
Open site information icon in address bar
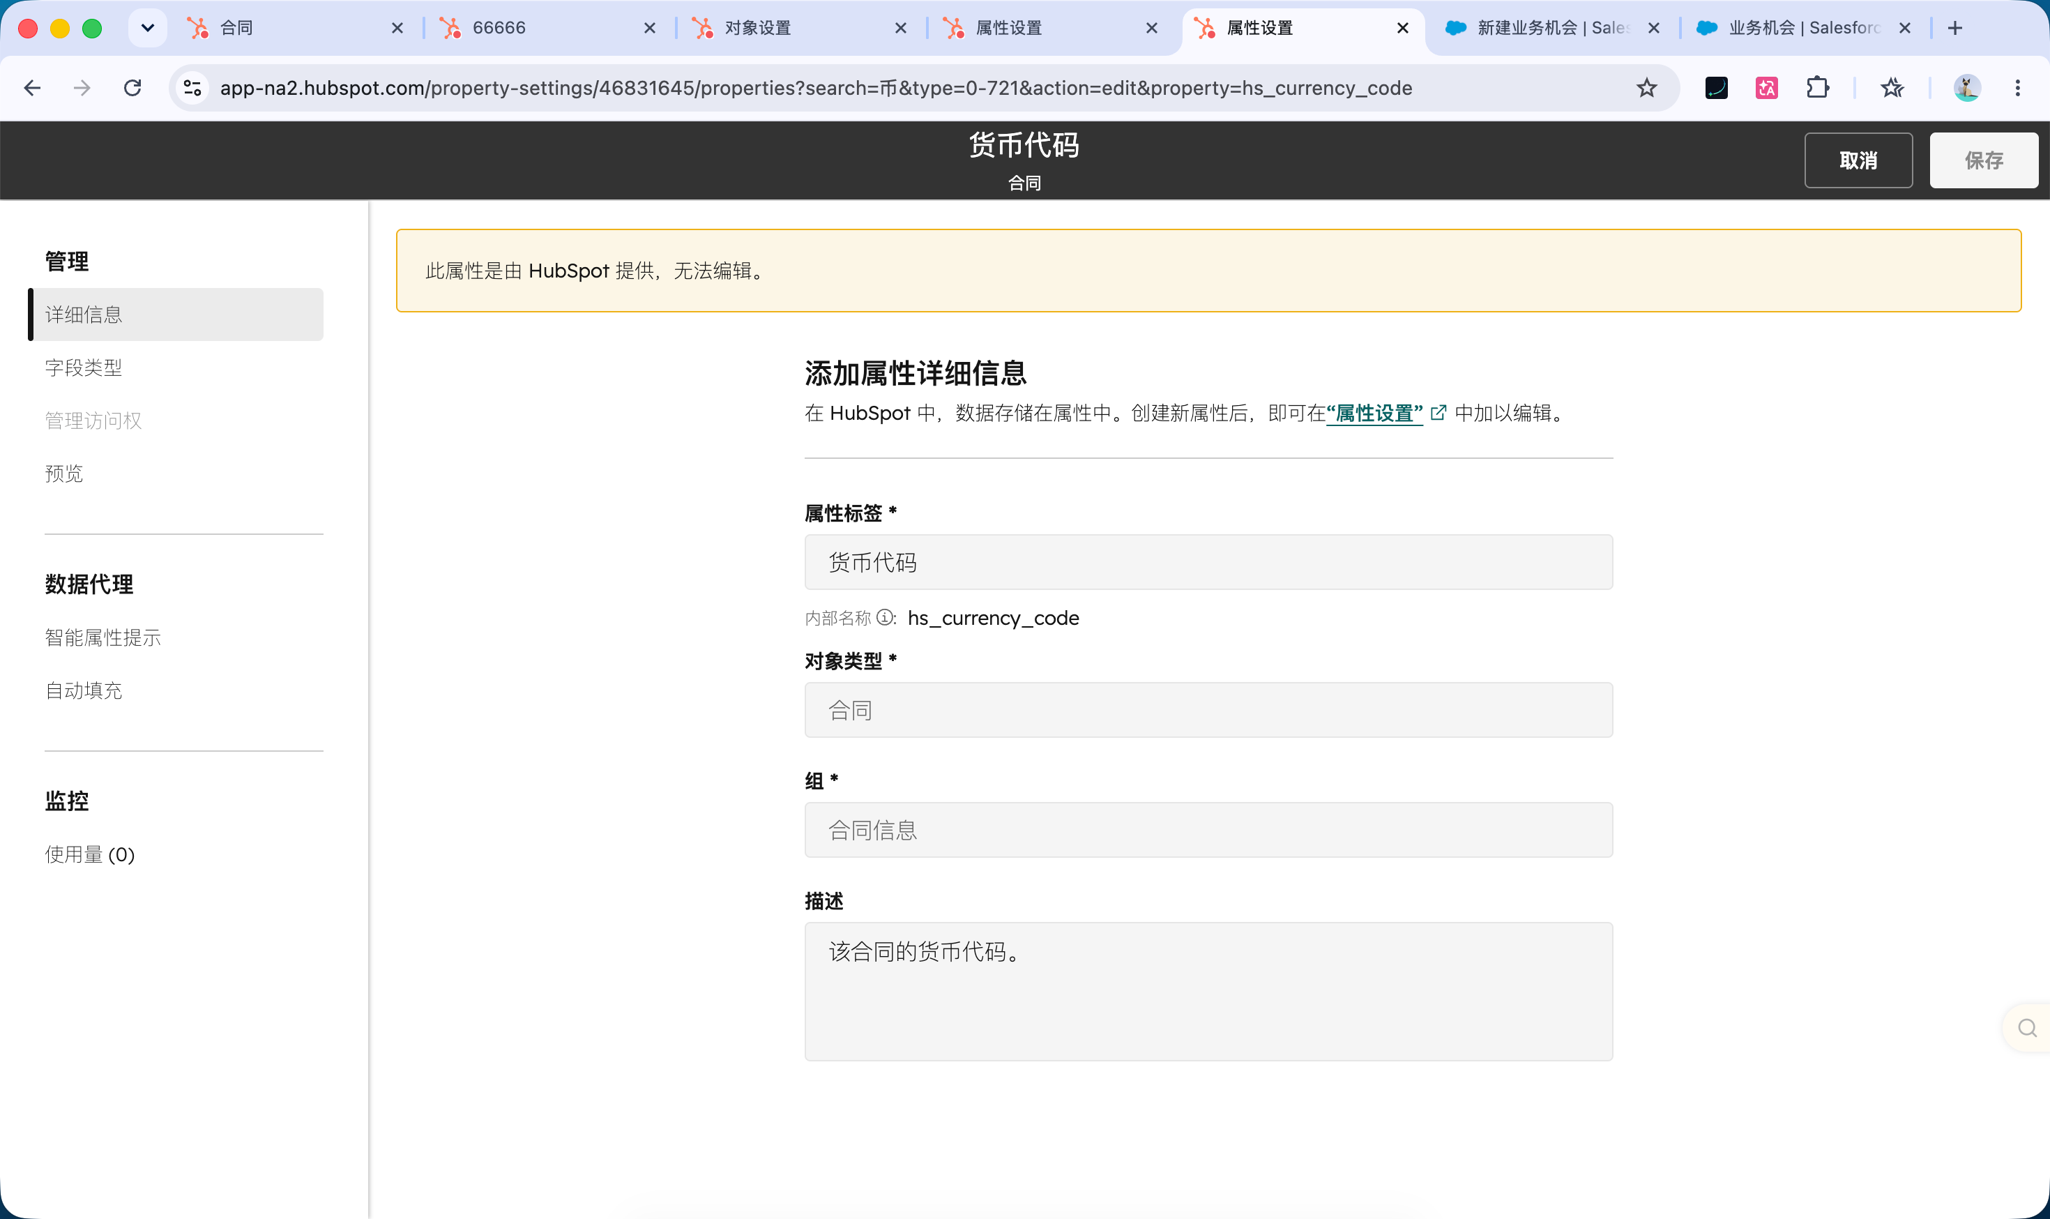coord(193,88)
